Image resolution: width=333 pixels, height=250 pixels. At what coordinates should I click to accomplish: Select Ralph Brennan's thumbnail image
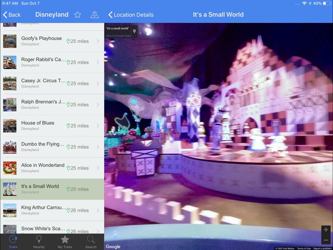tap(10, 105)
